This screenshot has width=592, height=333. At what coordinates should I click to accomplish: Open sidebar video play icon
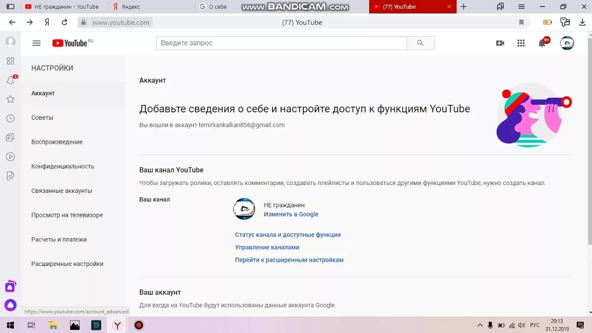point(10,157)
